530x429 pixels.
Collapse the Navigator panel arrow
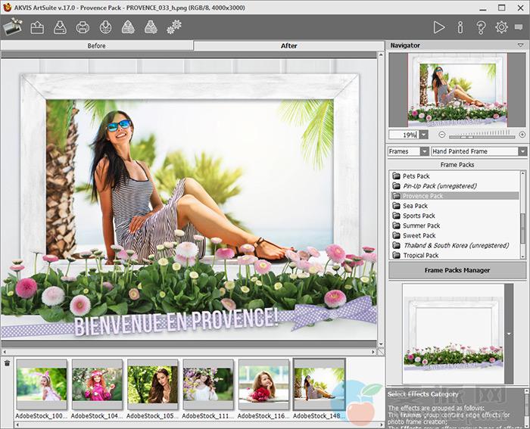pos(521,45)
